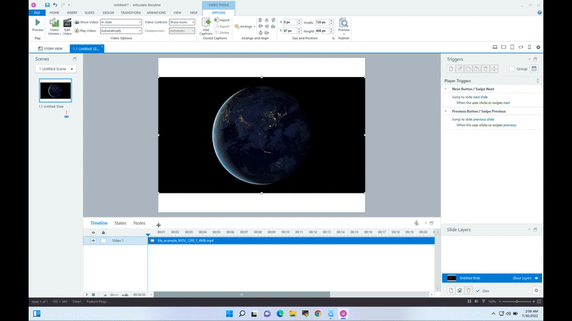Select the 1.1 Untitled Slide thumbnail

(55, 91)
